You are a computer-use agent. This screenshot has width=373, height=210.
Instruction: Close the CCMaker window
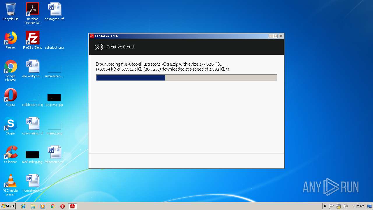(281, 36)
